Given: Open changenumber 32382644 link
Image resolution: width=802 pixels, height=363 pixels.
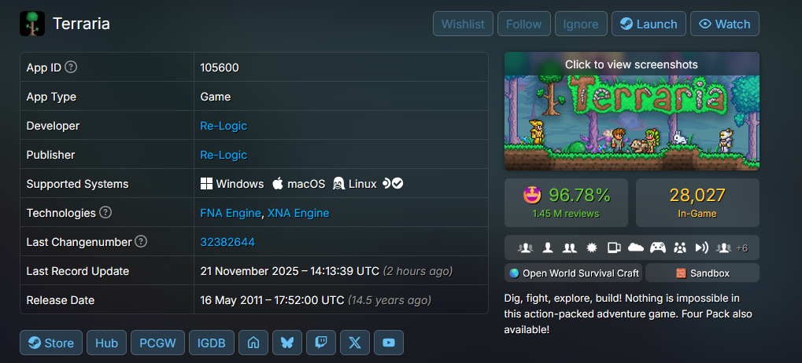Looking at the screenshot, I should 227,242.
